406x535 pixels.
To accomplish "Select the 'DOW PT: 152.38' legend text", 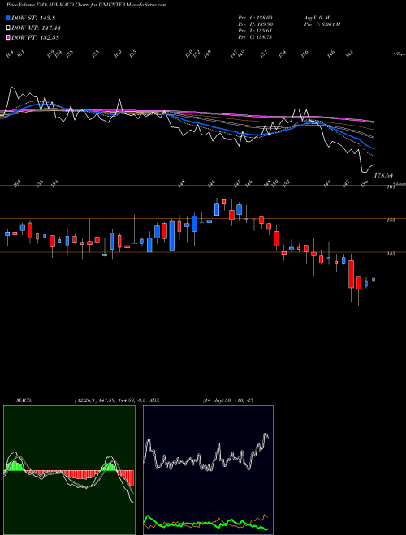I will [x=36, y=37].
